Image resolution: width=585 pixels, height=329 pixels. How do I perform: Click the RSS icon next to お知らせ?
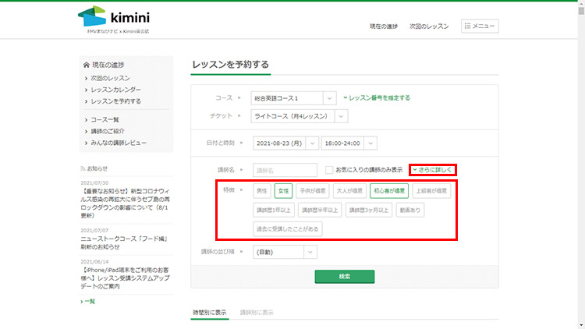click(x=83, y=168)
